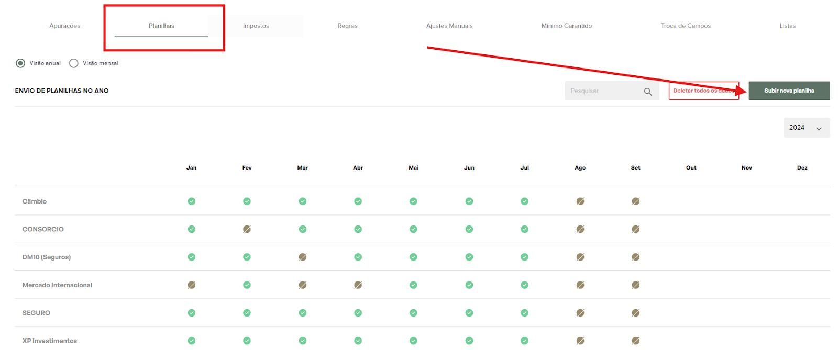The width and height of the screenshot is (838, 350).
Task: Open the 2024 year dropdown
Action: click(x=798, y=128)
